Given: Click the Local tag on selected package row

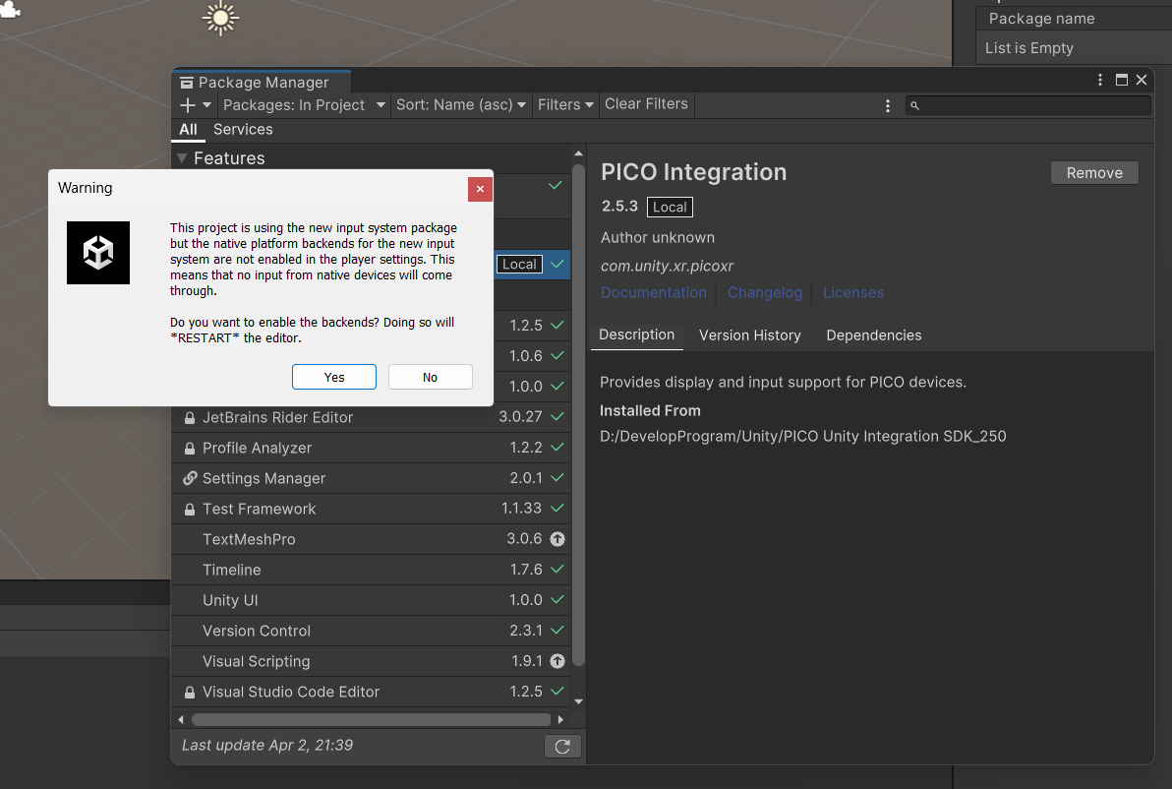Looking at the screenshot, I should coord(519,264).
